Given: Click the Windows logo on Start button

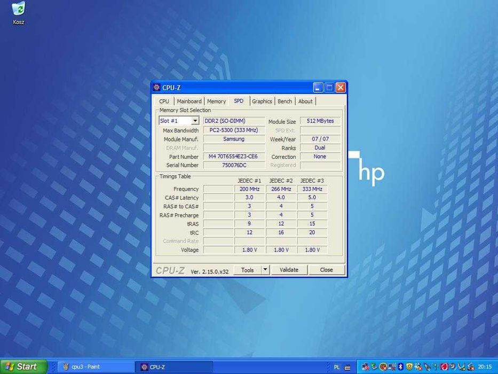Looking at the screenshot, I should [10, 367].
